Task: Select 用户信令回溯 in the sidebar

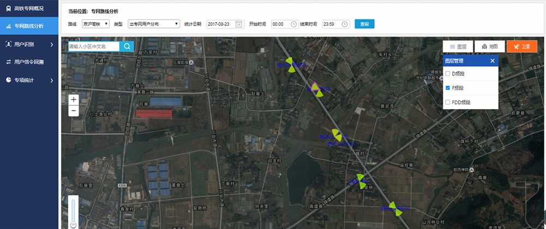Action: (29, 62)
